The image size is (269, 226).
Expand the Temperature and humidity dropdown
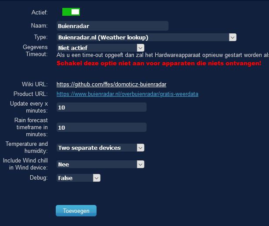click(100, 148)
